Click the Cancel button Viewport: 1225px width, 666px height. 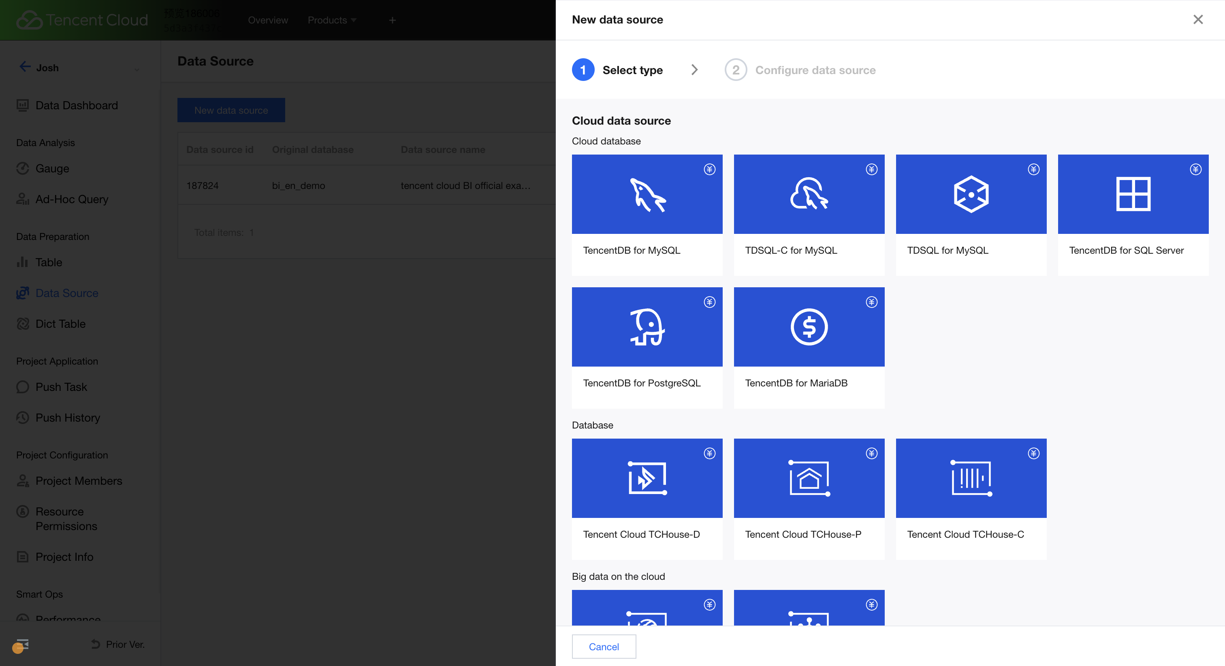click(604, 647)
